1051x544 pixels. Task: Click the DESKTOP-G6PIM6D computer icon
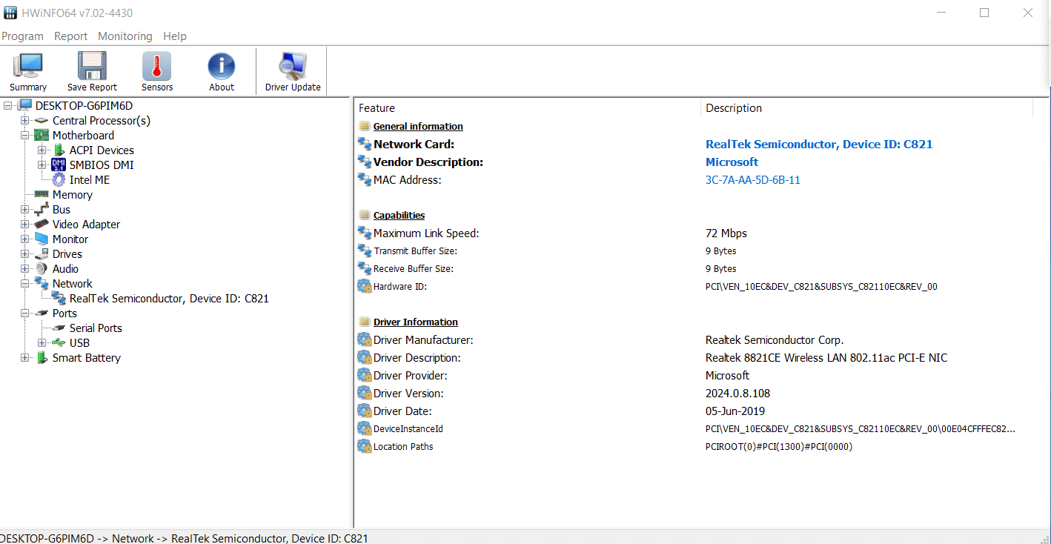pyautogui.click(x=25, y=105)
